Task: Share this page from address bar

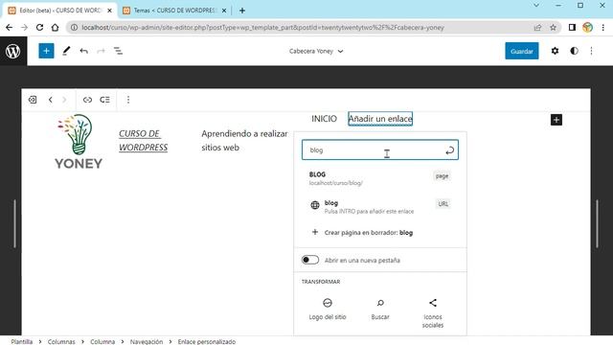Action: (537, 28)
